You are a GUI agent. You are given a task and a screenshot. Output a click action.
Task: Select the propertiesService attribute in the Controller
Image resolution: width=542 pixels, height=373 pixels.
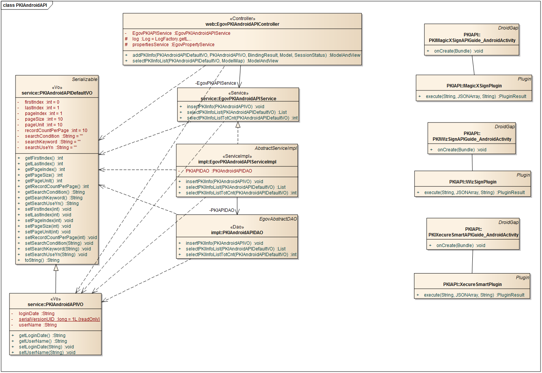click(173, 45)
